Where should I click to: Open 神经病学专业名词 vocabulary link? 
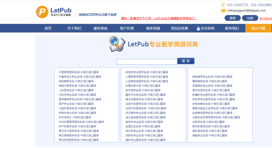coord(212,77)
